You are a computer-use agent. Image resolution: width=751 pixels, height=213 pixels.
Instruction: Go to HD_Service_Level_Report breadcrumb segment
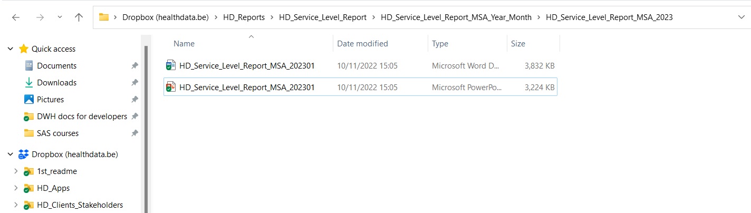point(322,17)
